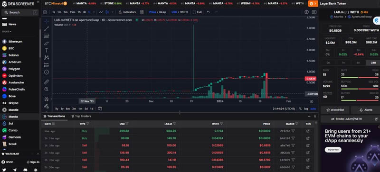Open chart settings gear icon

(306, 12)
